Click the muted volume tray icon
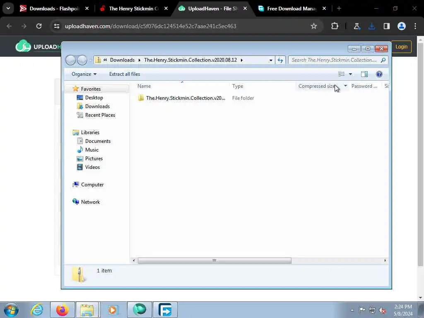 click(x=382, y=310)
